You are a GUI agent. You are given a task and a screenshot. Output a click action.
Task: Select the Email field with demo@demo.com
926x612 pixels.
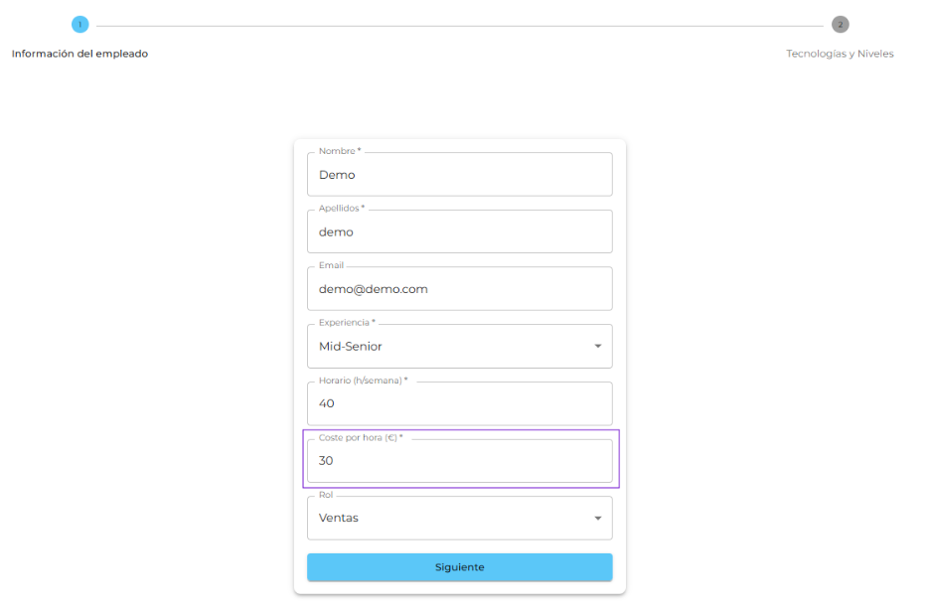[459, 289]
